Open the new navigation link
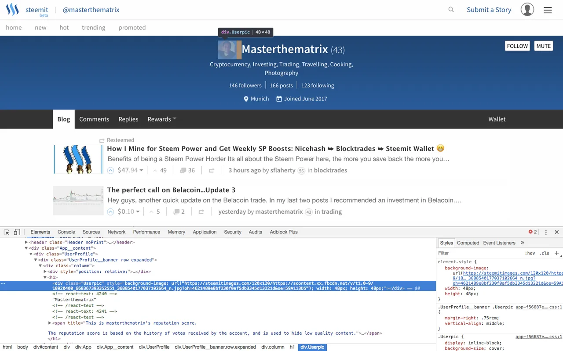The height and width of the screenshot is (351, 563). (40, 27)
